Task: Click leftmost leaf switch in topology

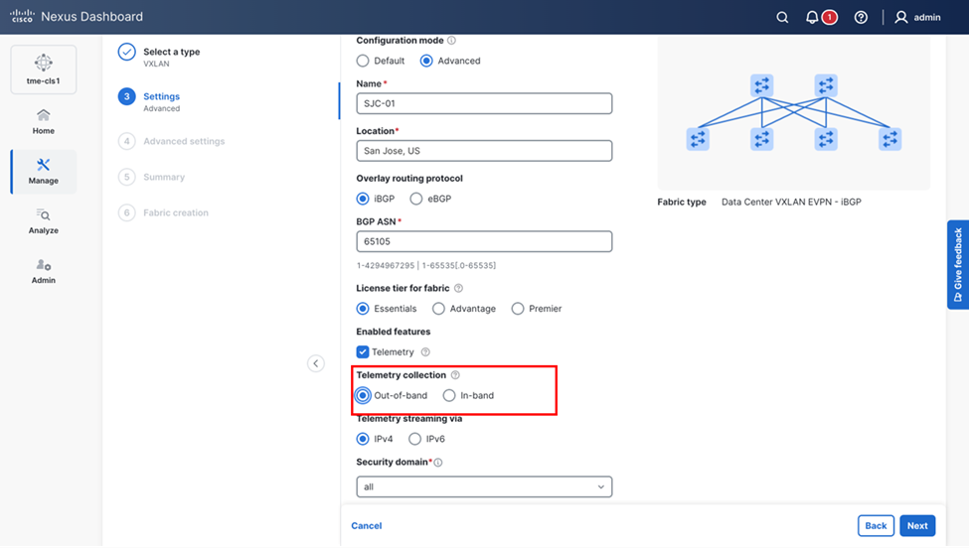Action: point(698,139)
